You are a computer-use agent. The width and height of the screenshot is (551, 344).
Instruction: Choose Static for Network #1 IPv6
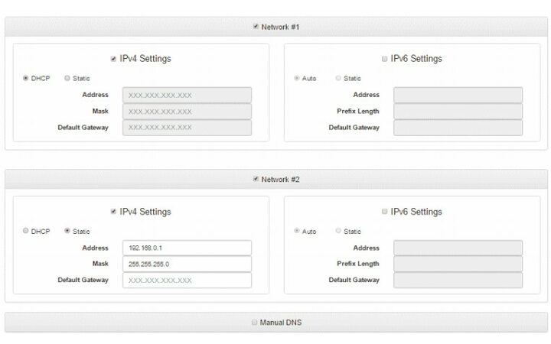(338, 78)
